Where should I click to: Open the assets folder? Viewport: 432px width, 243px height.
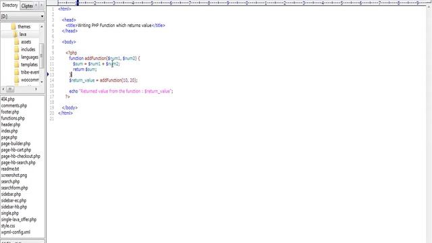pos(26,42)
